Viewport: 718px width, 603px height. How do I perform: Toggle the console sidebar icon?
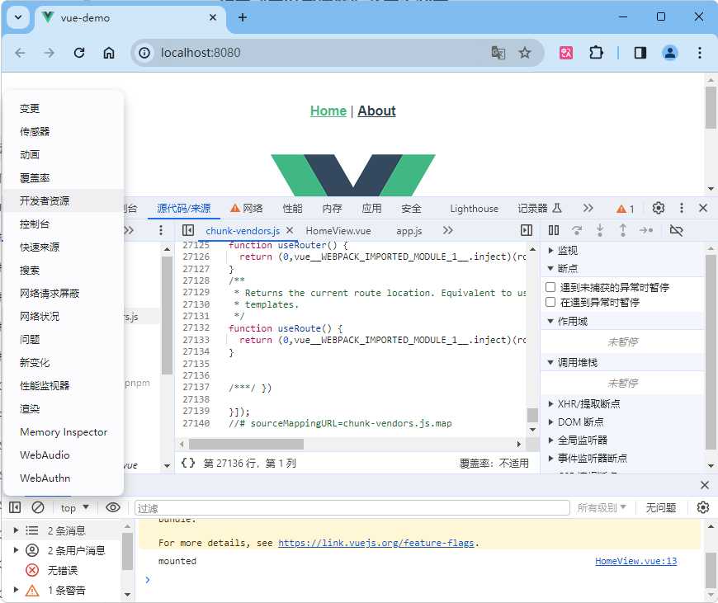(15, 507)
